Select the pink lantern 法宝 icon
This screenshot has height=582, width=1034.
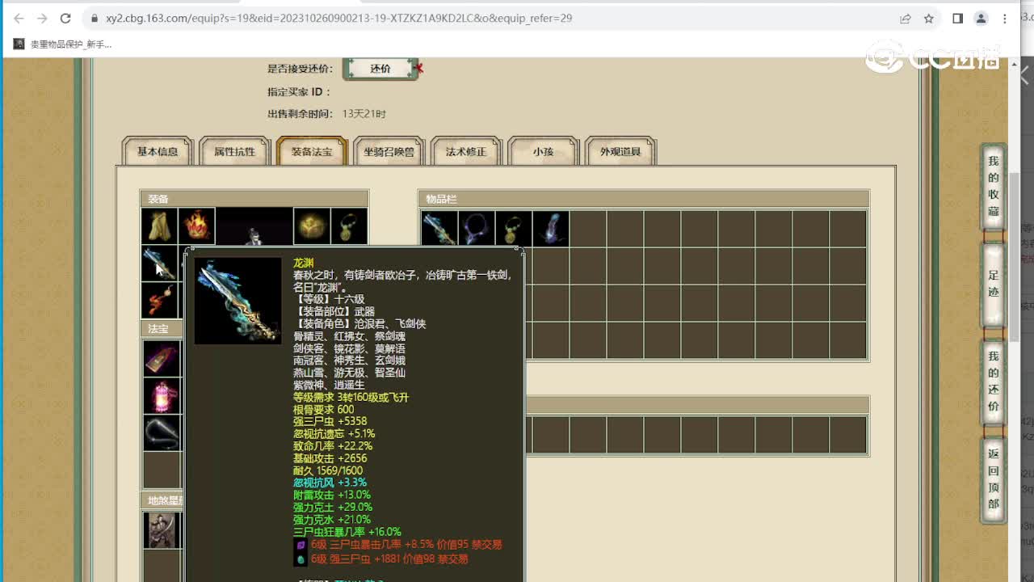162,395
